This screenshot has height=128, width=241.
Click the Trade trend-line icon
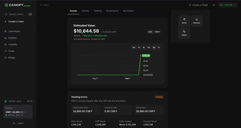click(6, 51)
